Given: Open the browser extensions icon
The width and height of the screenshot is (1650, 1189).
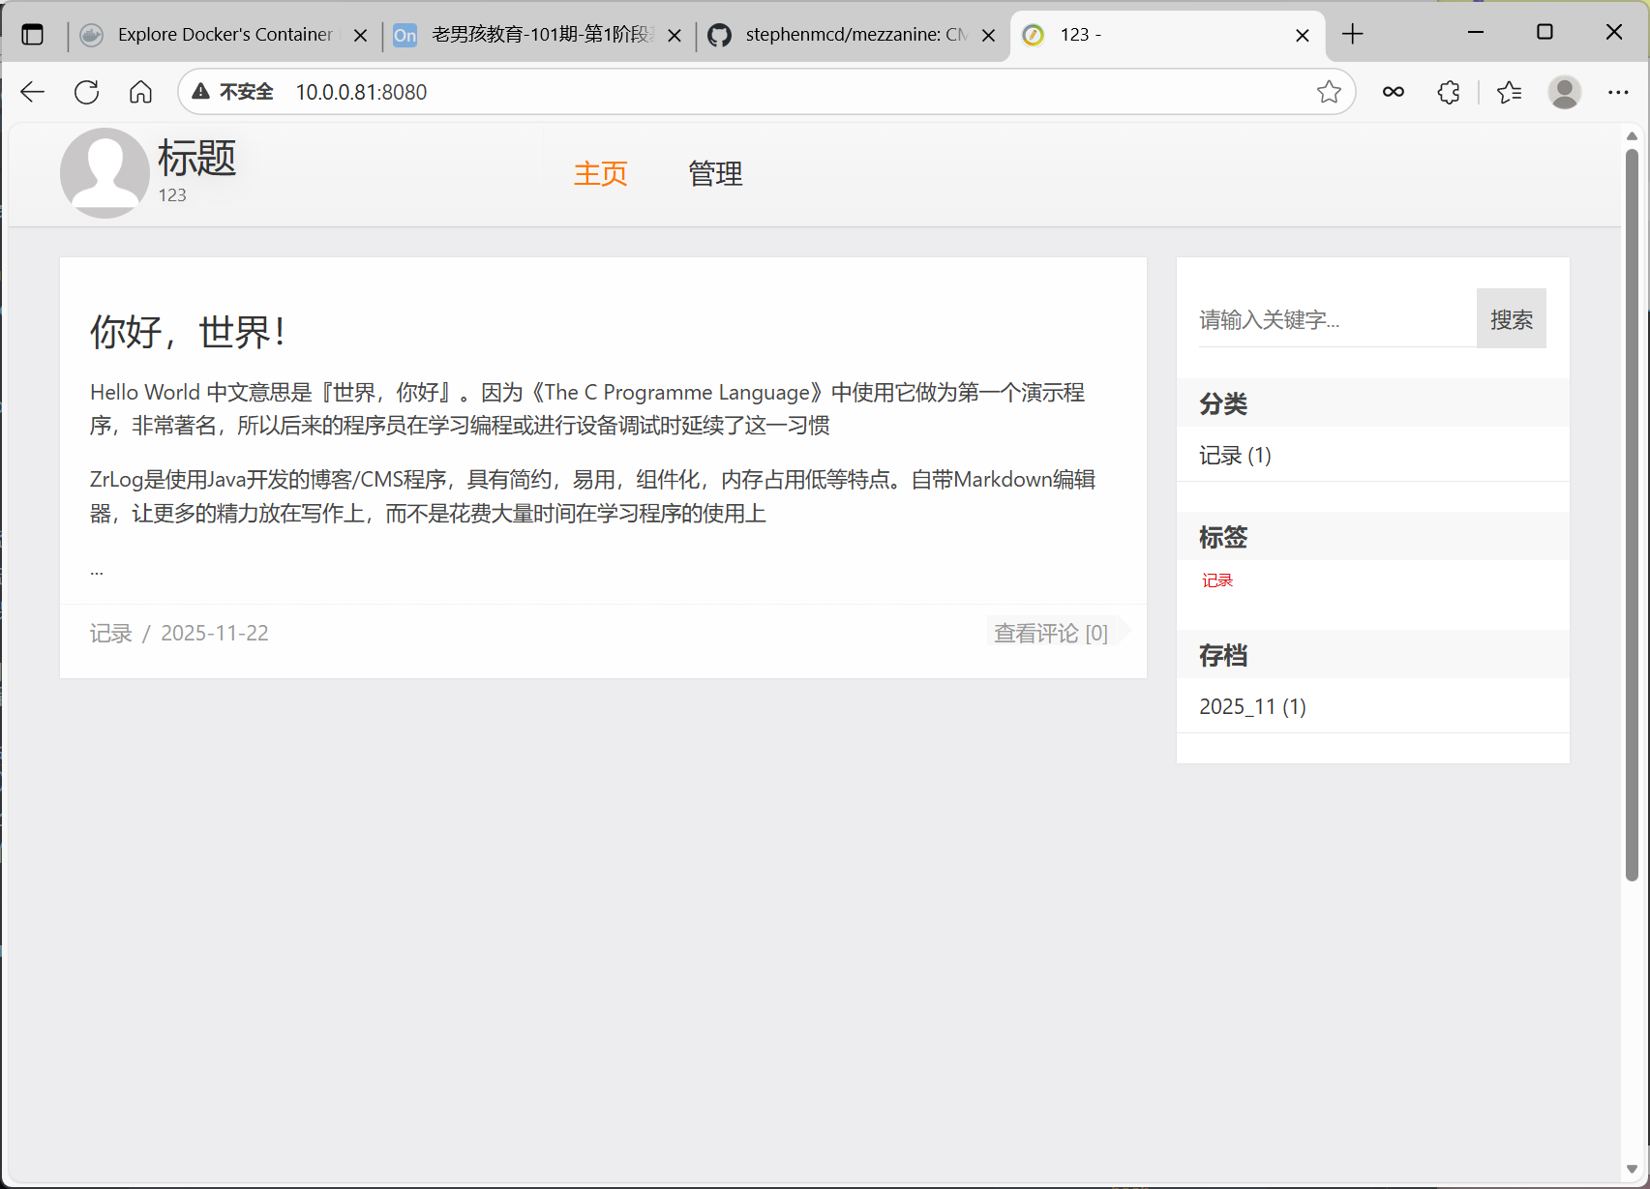Looking at the screenshot, I should coord(1448,92).
